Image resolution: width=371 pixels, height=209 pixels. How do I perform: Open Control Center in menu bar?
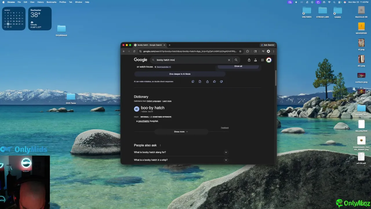click(339, 2)
